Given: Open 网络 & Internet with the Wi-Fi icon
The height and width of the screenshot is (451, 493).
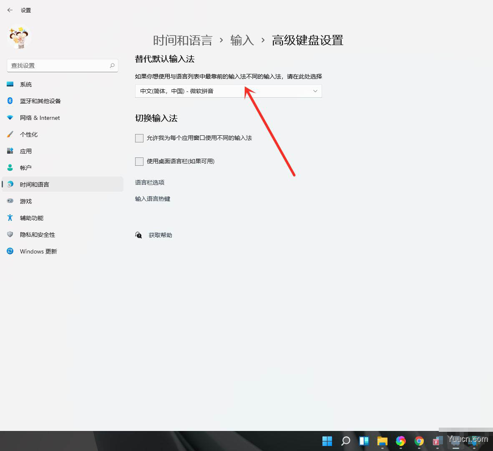Looking at the screenshot, I should pyautogui.click(x=62, y=118).
